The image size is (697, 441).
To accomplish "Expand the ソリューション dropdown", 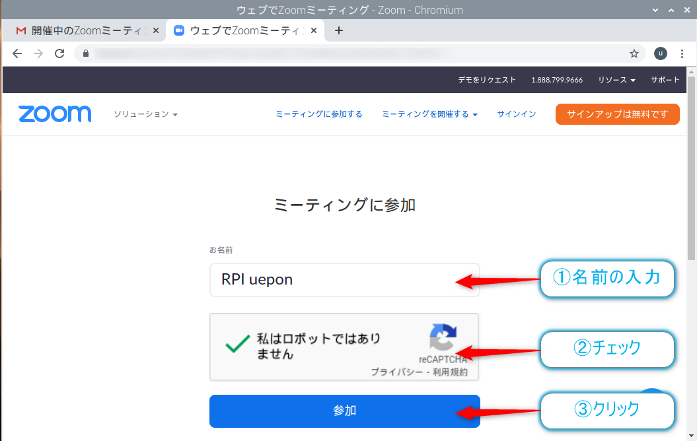I will click(x=145, y=114).
